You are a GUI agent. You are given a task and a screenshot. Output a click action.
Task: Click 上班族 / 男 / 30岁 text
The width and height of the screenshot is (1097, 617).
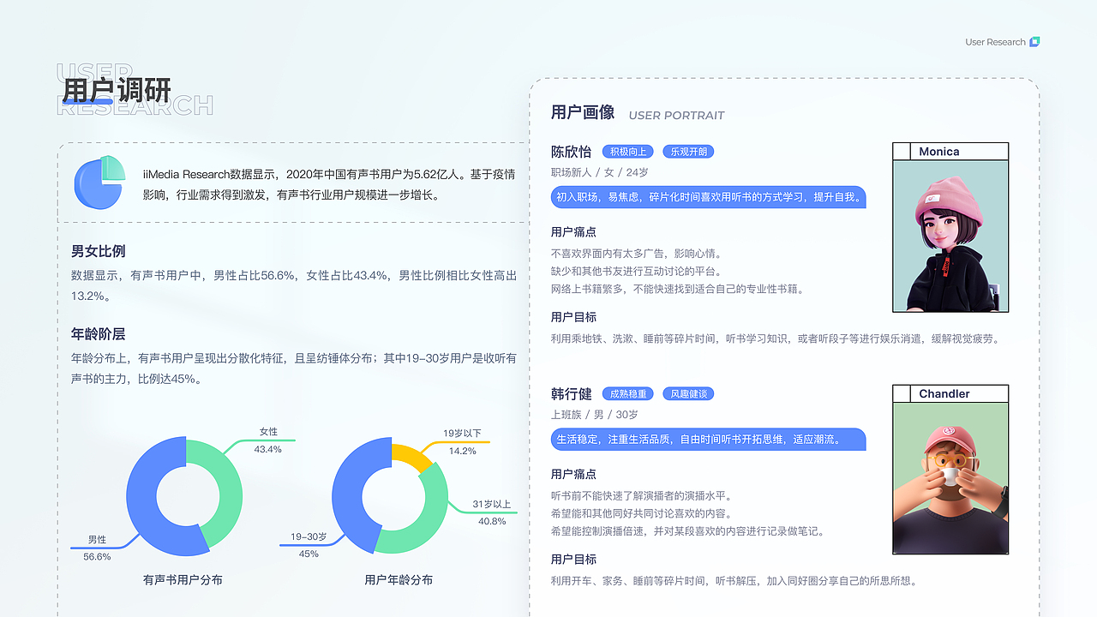(x=595, y=415)
